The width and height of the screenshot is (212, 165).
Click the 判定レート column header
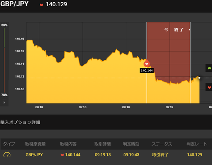tap(197, 144)
